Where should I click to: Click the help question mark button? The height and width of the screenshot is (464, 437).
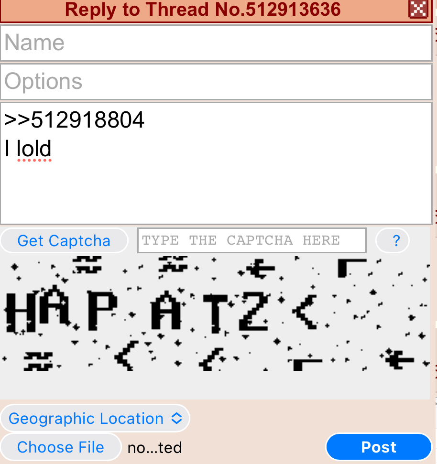click(393, 240)
